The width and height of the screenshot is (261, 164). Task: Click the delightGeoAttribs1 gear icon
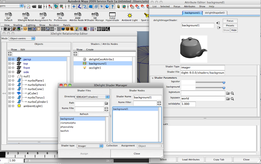pyautogui.click(x=84, y=59)
